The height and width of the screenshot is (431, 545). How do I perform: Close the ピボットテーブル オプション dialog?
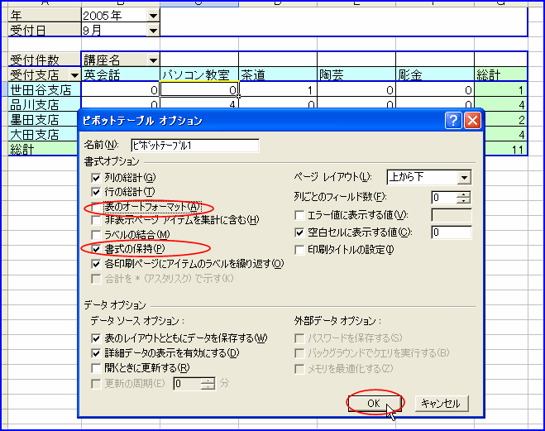click(x=472, y=121)
